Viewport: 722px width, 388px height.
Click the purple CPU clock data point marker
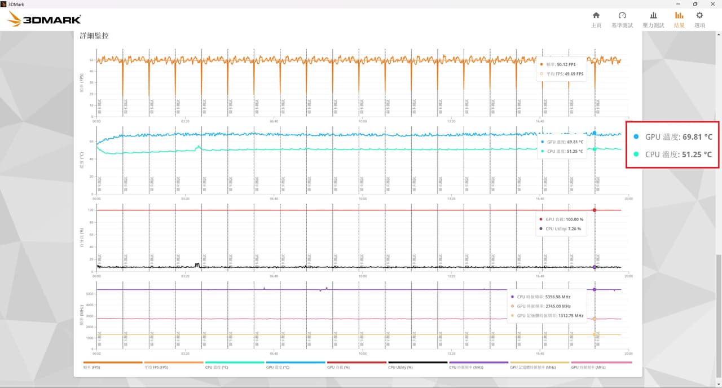click(x=595, y=289)
